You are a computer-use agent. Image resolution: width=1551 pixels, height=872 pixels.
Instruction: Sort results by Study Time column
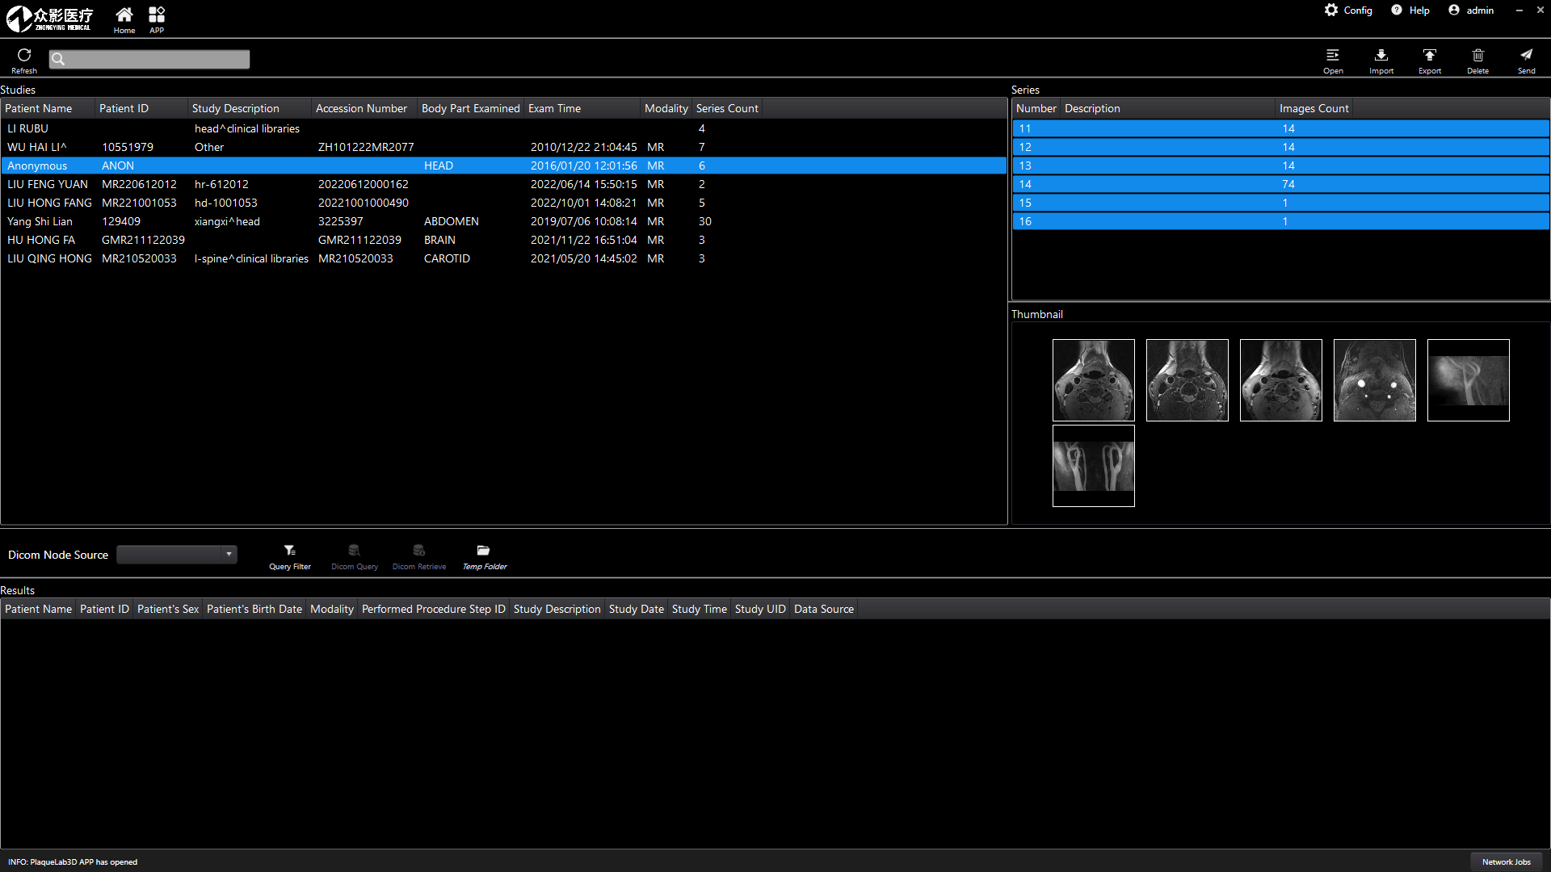pyautogui.click(x=700, y=609)
